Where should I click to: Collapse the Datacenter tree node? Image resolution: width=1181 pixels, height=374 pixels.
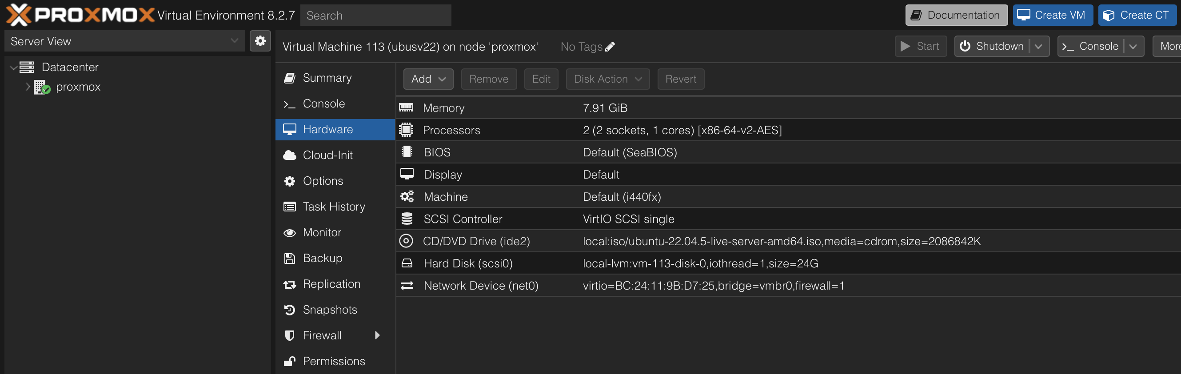[13, 68]
